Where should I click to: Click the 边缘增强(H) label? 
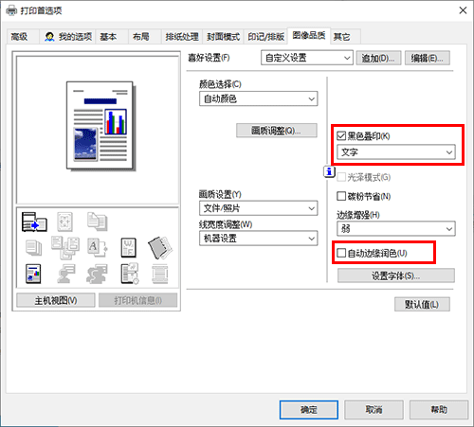[x=358, y=215]
